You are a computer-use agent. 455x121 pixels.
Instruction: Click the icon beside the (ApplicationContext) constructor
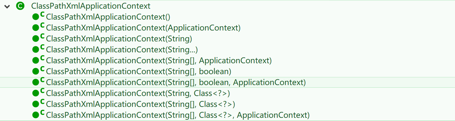coord(38,28)
